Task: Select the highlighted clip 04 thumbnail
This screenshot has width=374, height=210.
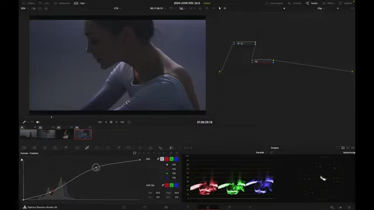Action: tap(83, 134)
